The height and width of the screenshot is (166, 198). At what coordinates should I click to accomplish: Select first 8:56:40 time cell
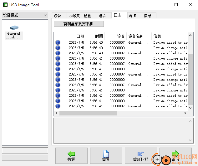click(96, 42)
